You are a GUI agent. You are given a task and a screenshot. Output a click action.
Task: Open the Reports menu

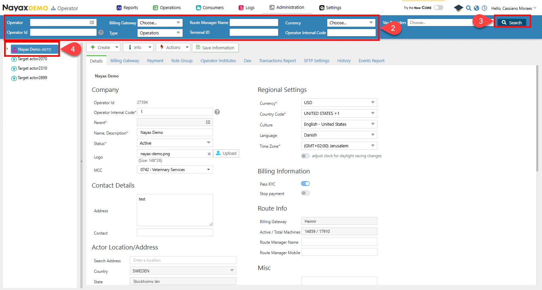click(x=127, y=7)
